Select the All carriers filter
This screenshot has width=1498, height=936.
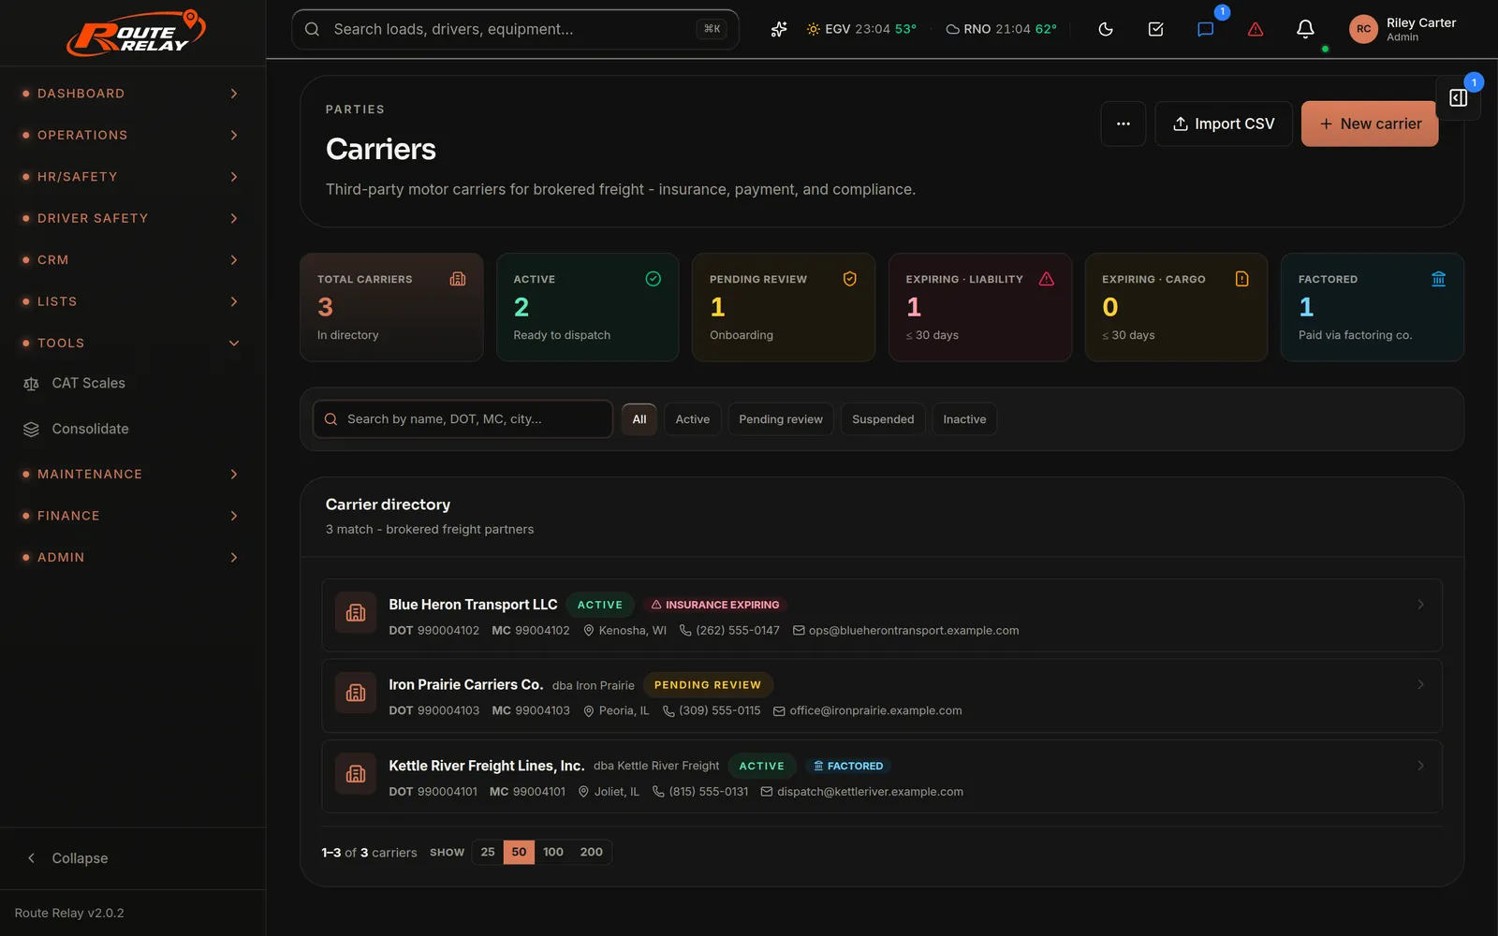point(639,419)
